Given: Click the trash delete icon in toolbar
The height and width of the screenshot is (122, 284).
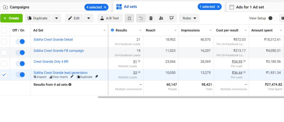Looking at the screenshot, I should (x=151, y=18).
